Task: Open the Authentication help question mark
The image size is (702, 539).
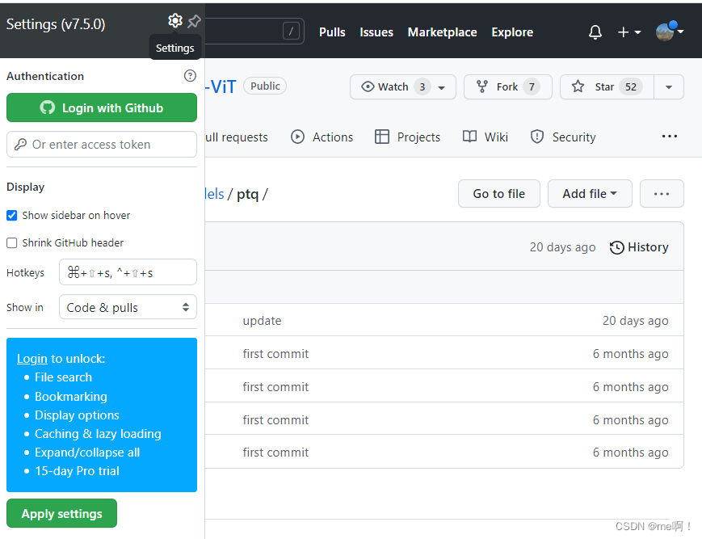Action: point(190,76)
